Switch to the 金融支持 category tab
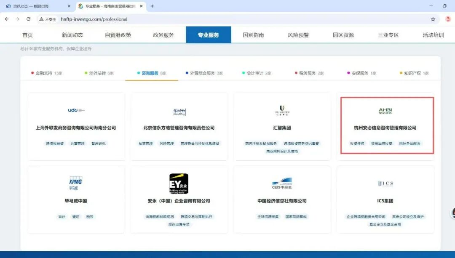This screenshot has height=258, width=455. click(x=47, y=73)
